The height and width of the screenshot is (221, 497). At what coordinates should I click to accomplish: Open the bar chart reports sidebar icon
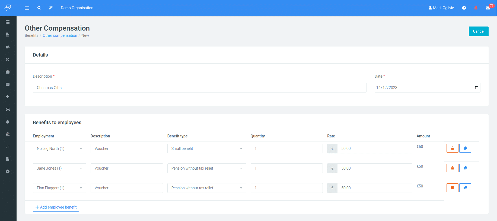coord(8,147)
